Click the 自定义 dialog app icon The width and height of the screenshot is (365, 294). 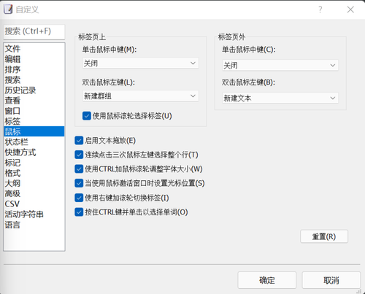click(8, 9)
